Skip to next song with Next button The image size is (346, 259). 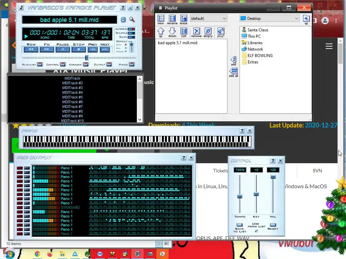click(x=105, y=50)
